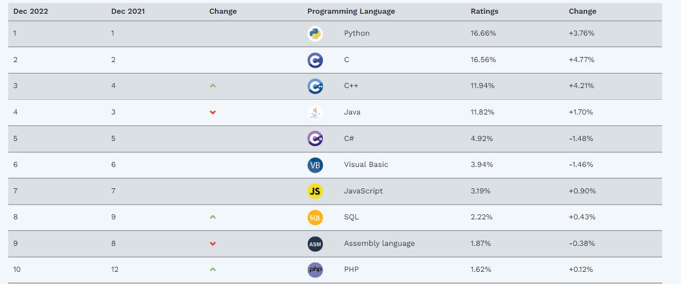681x284 pixels.
Task: Click the red down arrow for Java
Action: [x=213, y=112]
